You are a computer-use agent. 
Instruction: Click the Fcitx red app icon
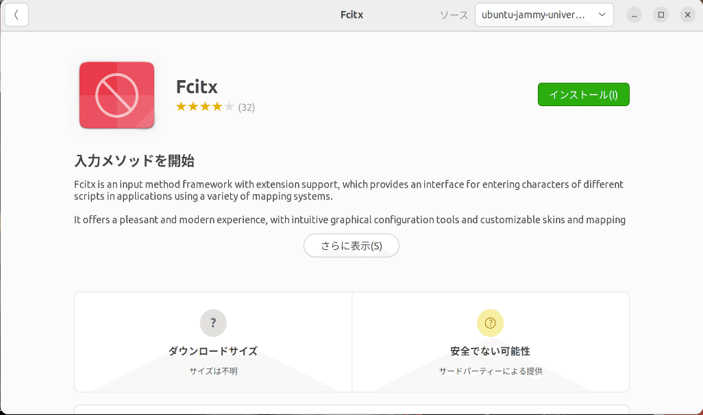[117, 95]
